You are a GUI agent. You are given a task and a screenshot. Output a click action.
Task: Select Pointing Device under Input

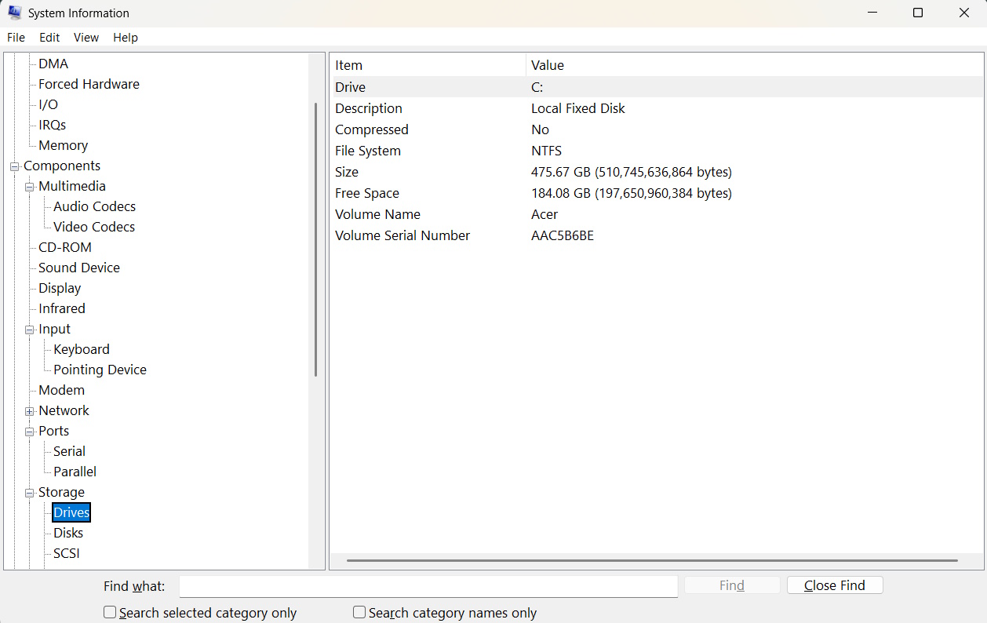(x=100, y=370)
